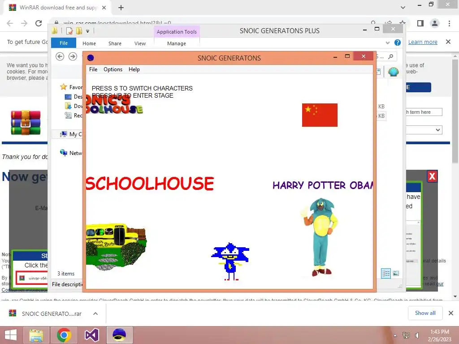Screen dimensions: 459x344
Task: Open the Manage ribbon tab
Action: coord(177,43)
